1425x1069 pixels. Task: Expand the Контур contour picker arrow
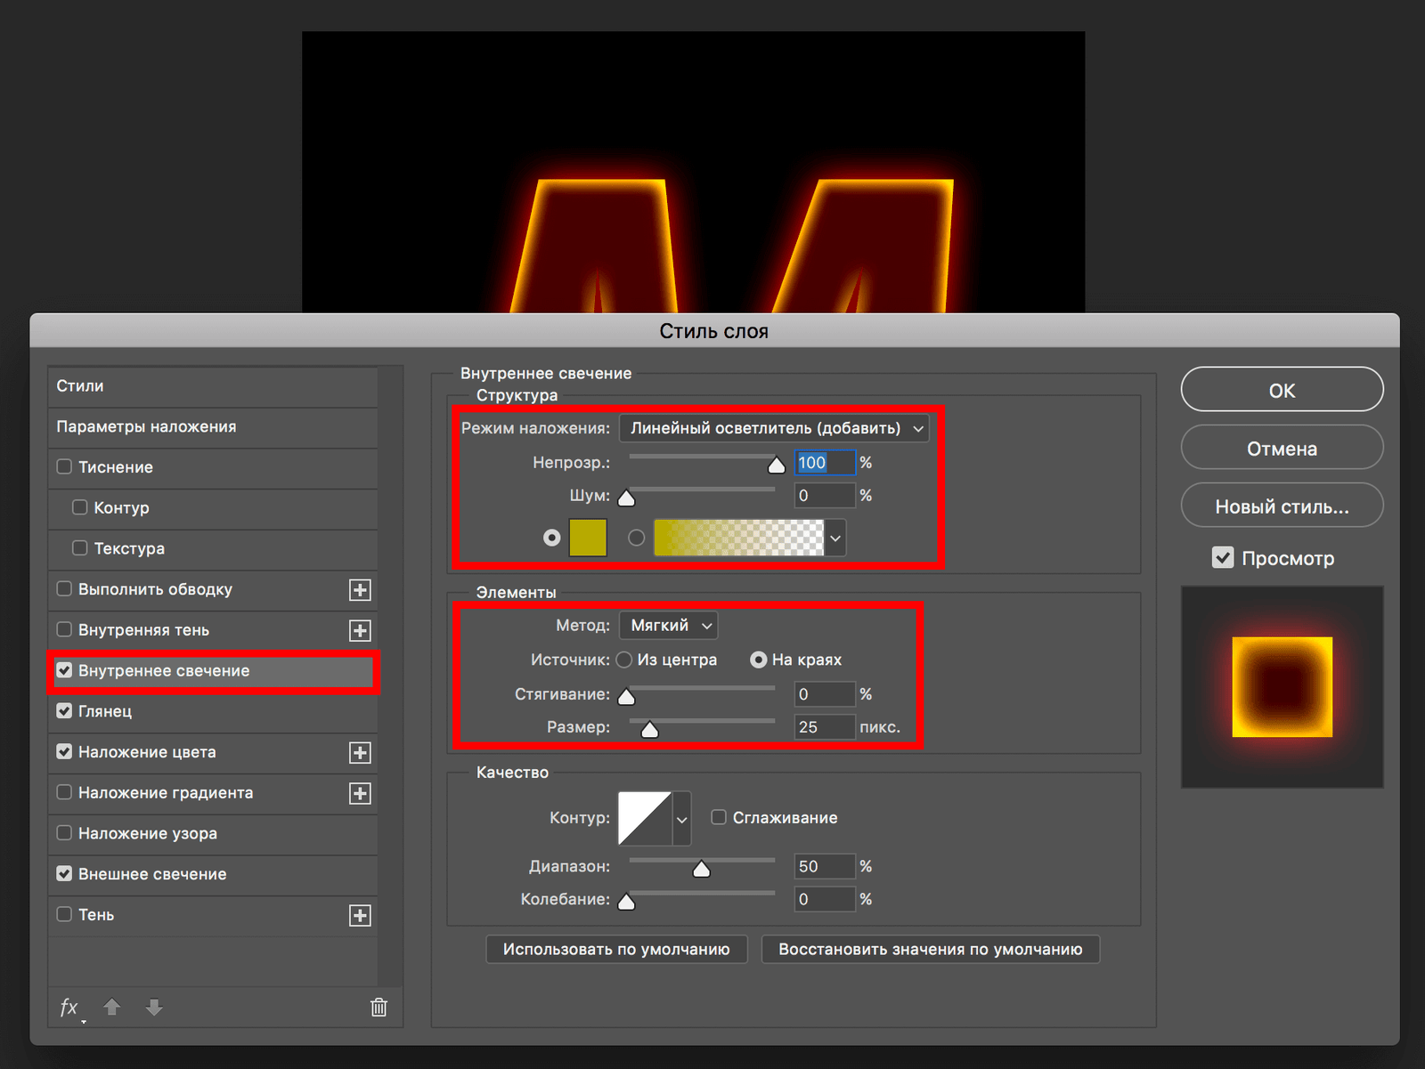(681, 819)
